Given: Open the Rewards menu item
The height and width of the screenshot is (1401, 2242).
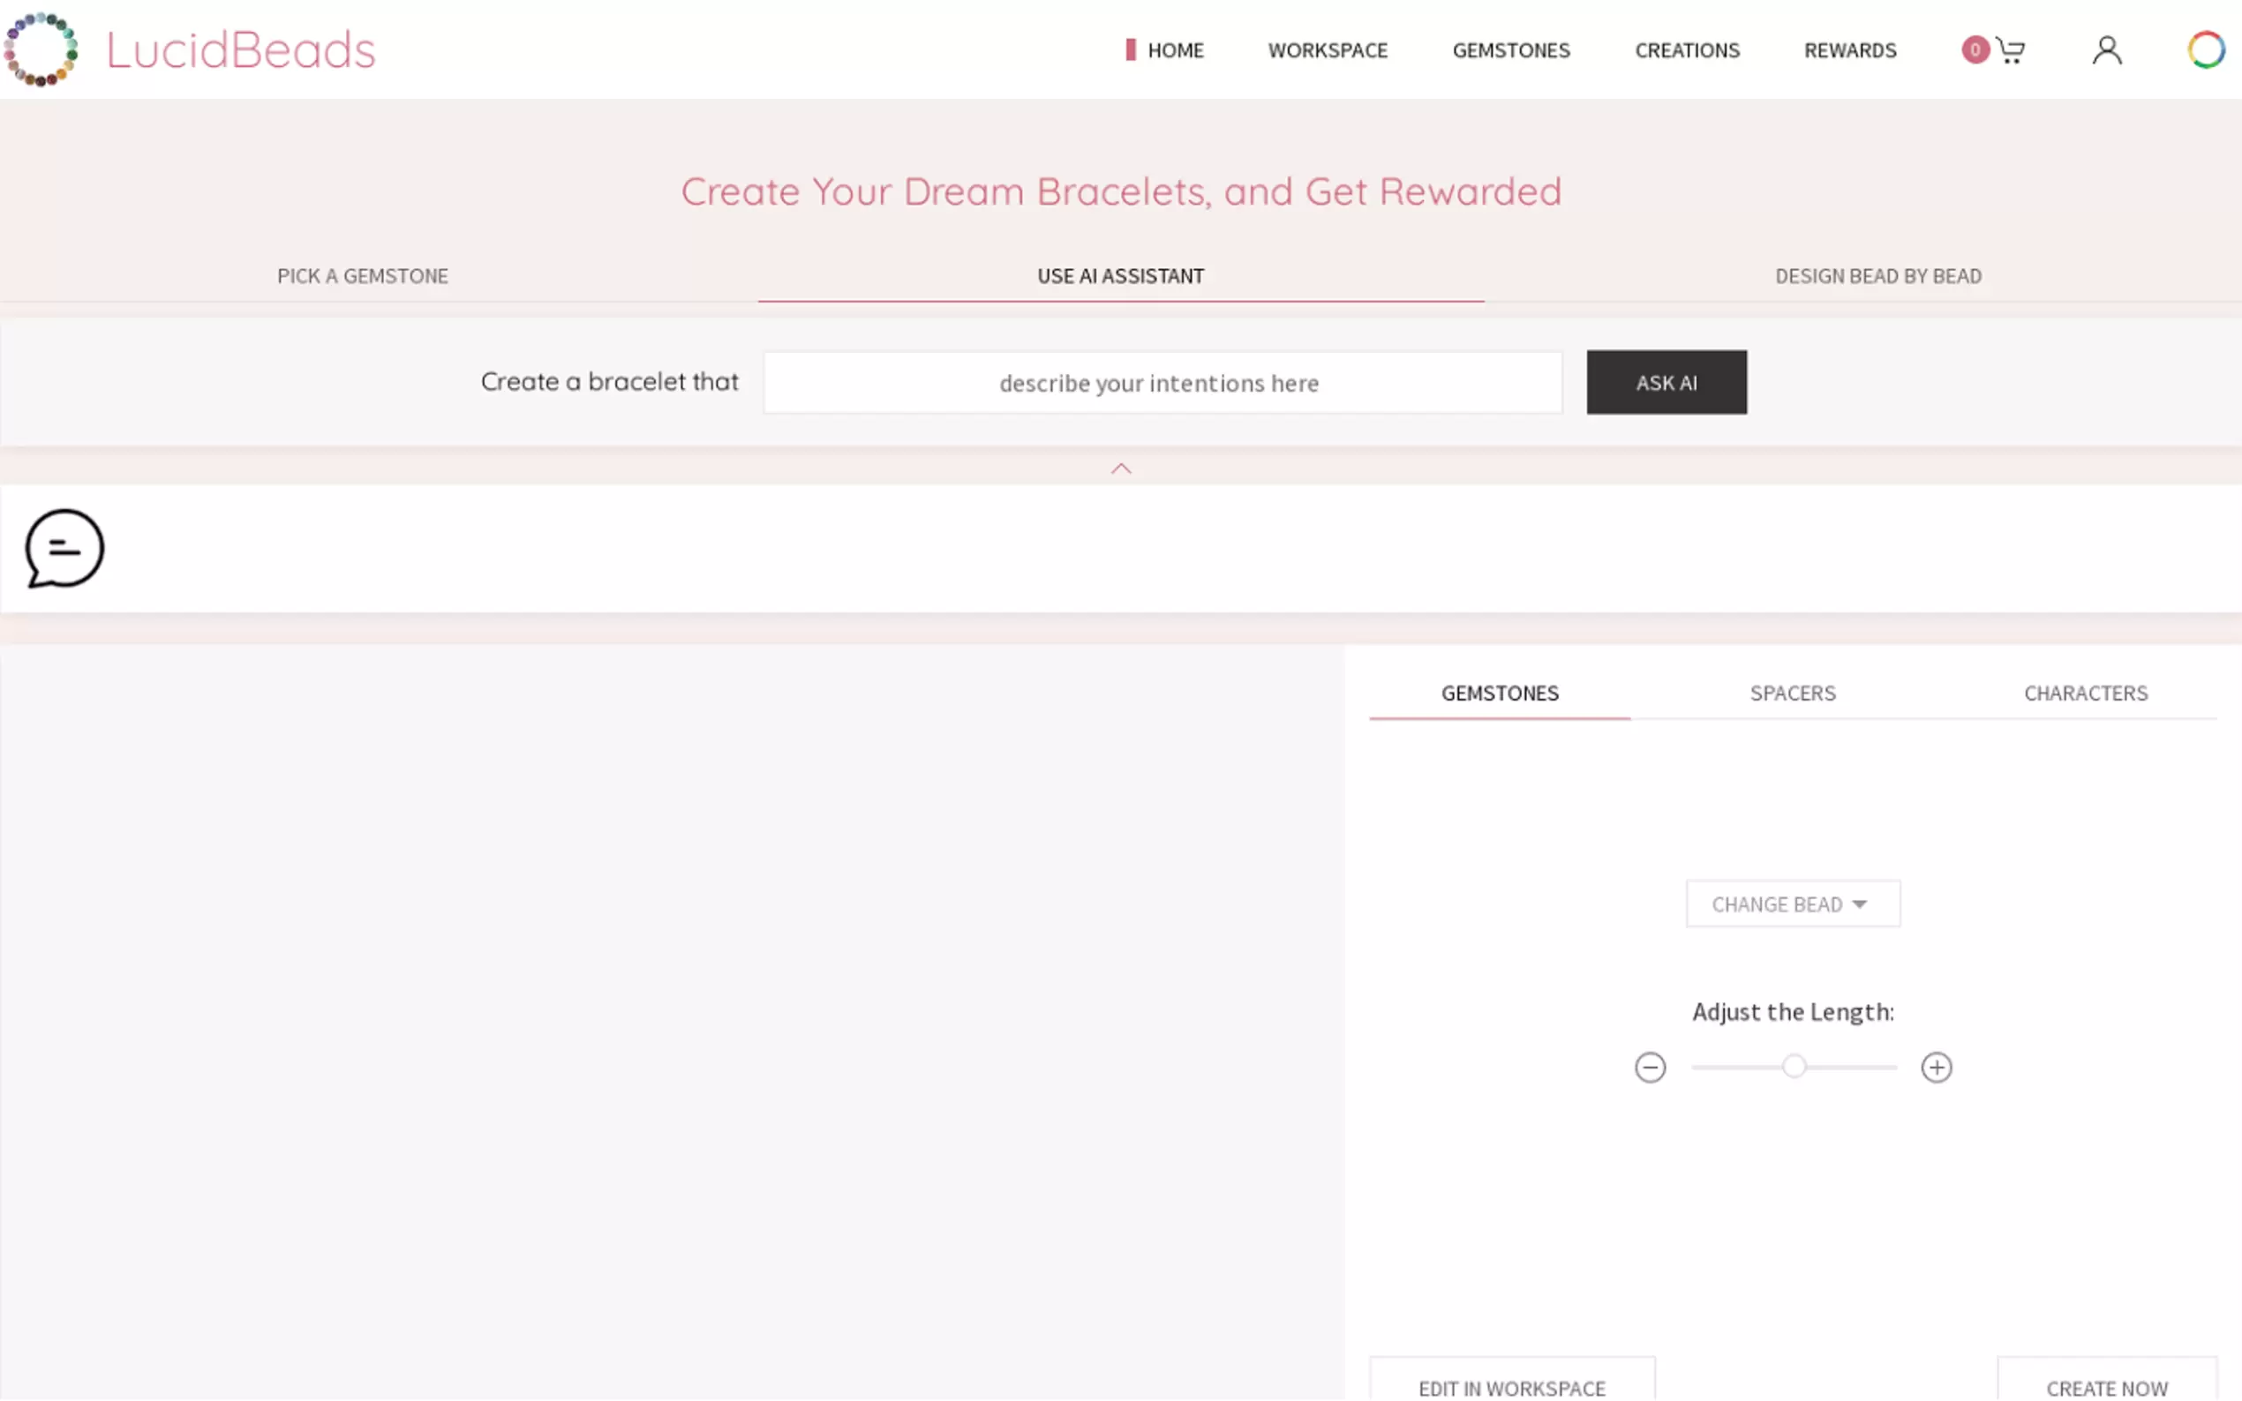Looking at the screenshot, I should [x=1849, y=50].
